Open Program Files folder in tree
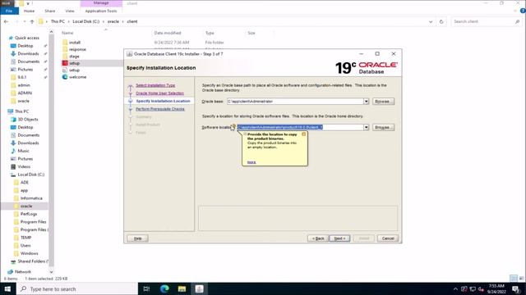This screenshot has height=295, width=526. [33, 222]
